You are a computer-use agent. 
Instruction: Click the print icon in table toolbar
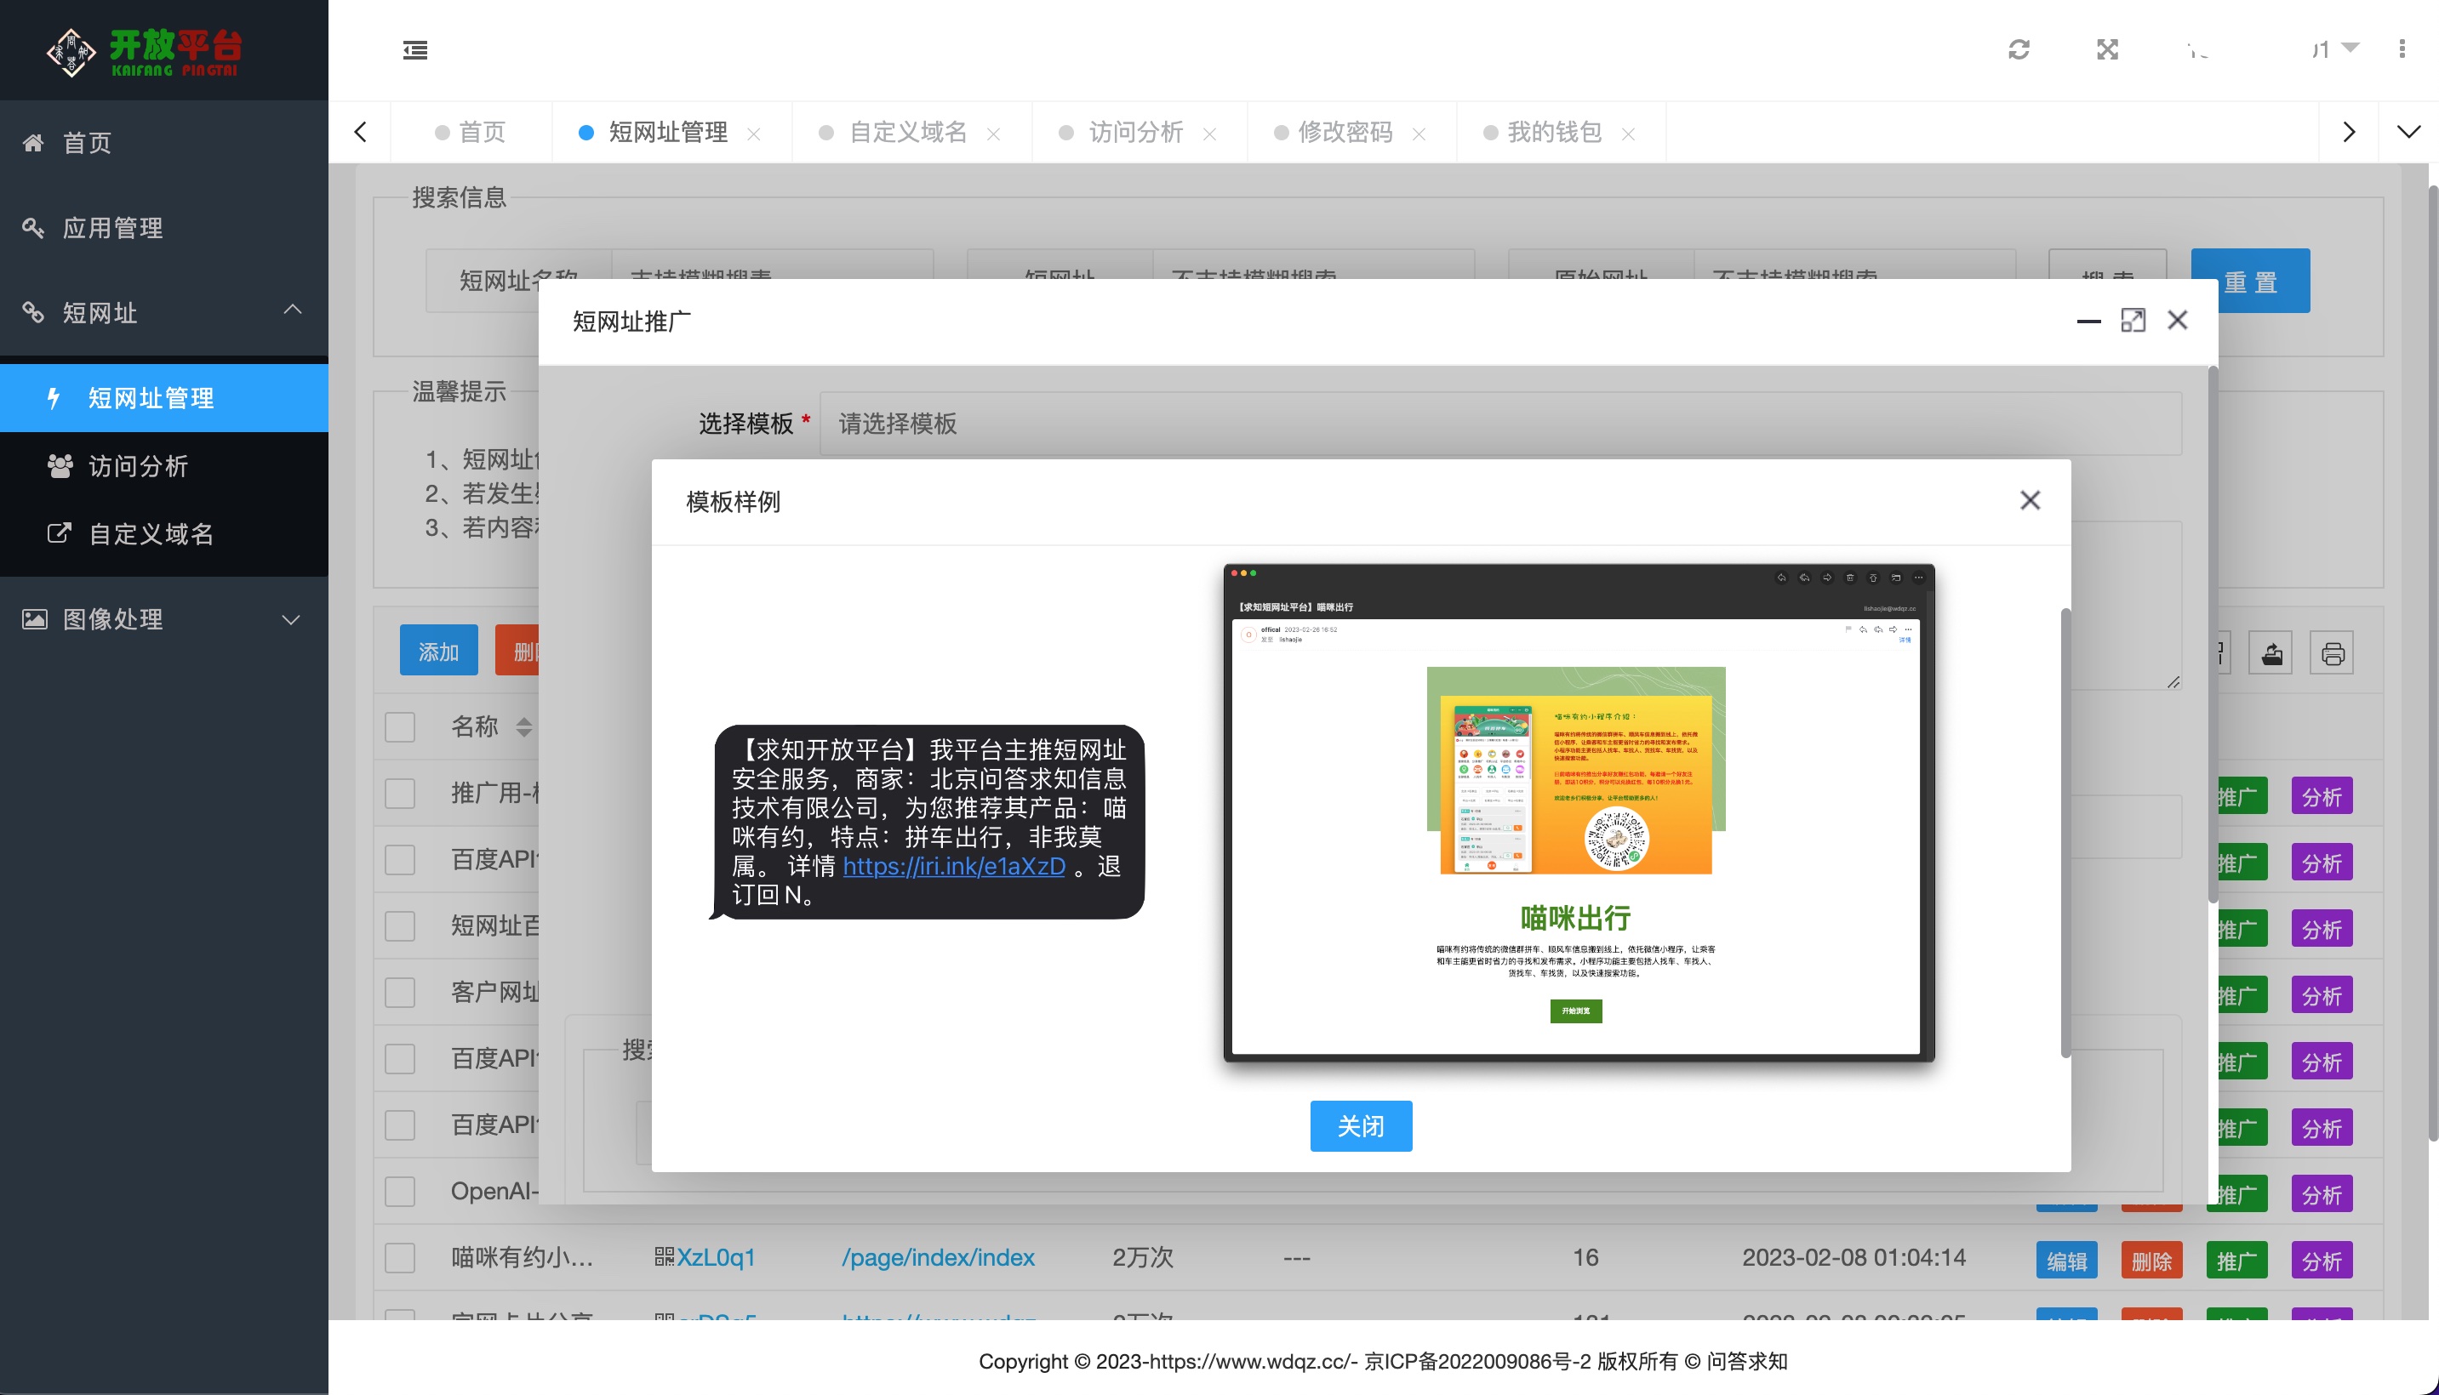click(x=2332, y=654)
